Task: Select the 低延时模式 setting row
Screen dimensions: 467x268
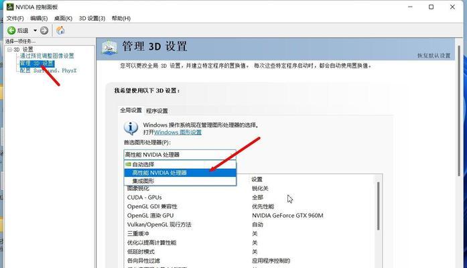Action: (x=251, y=252)
